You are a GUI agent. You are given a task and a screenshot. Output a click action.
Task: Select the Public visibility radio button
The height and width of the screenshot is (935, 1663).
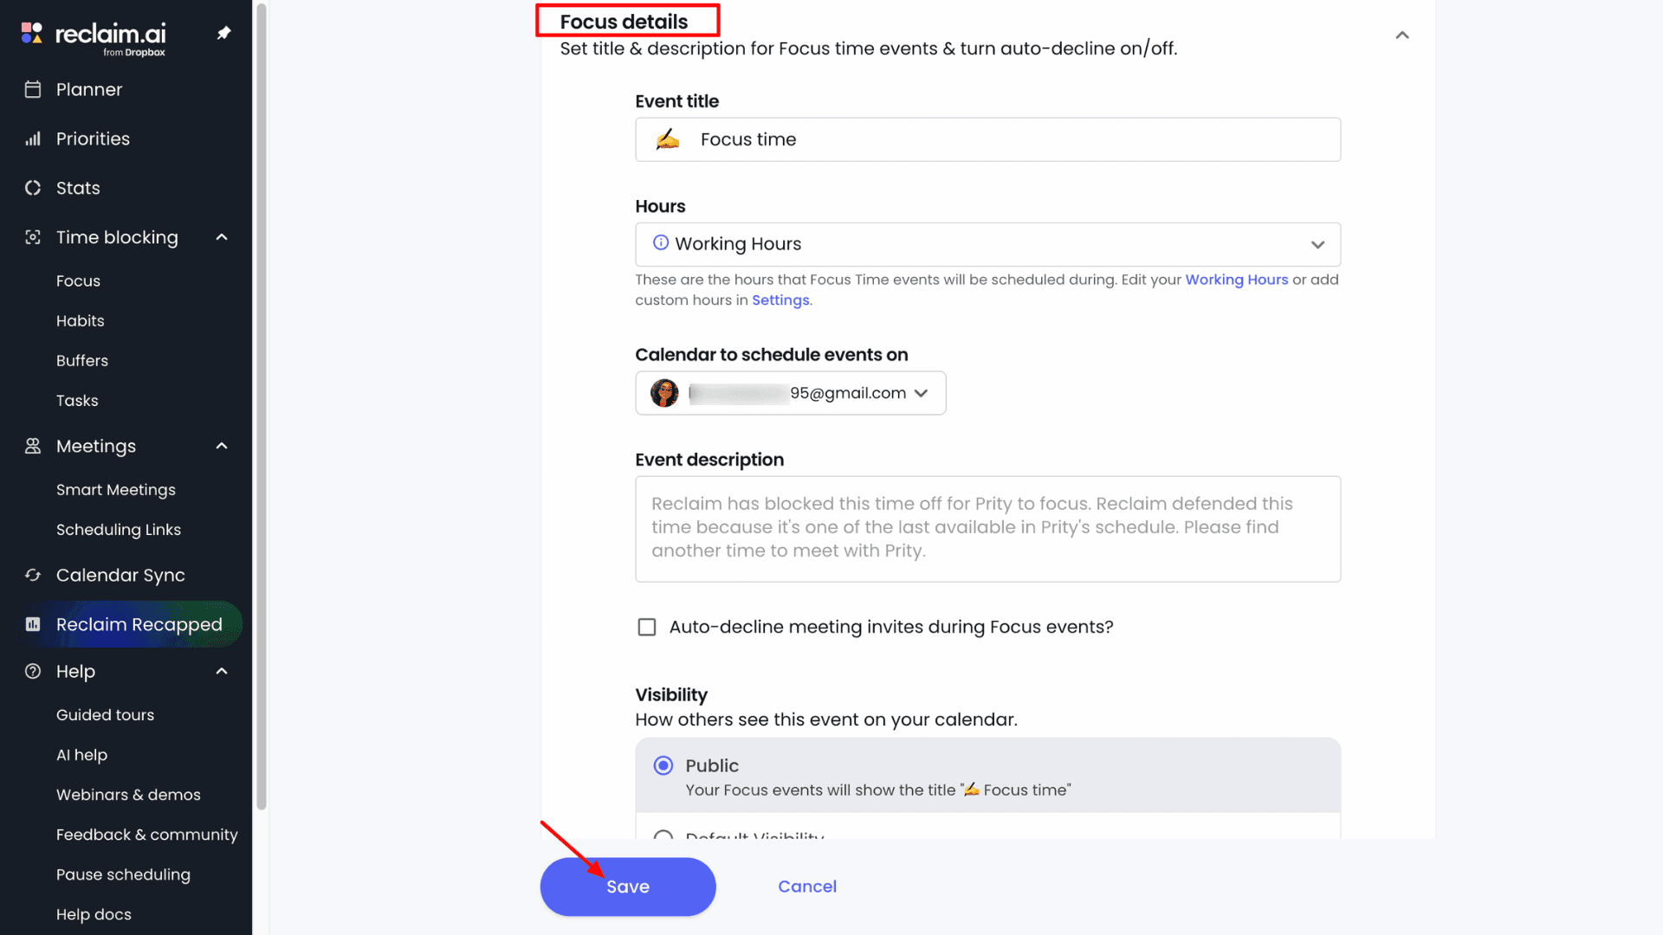663,765
